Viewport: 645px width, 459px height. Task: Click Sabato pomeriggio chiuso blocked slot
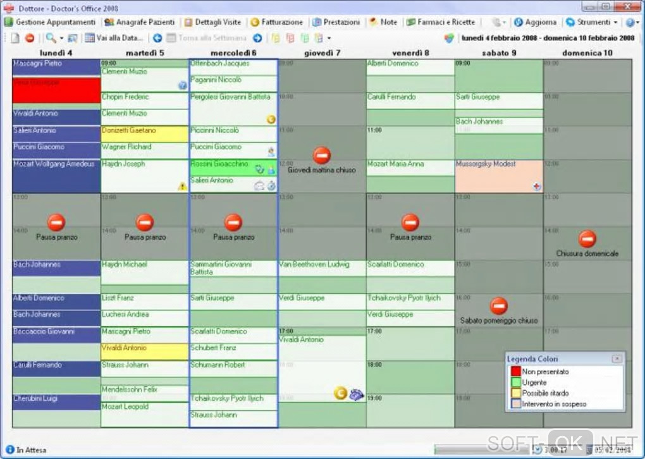tap(498, 311)
